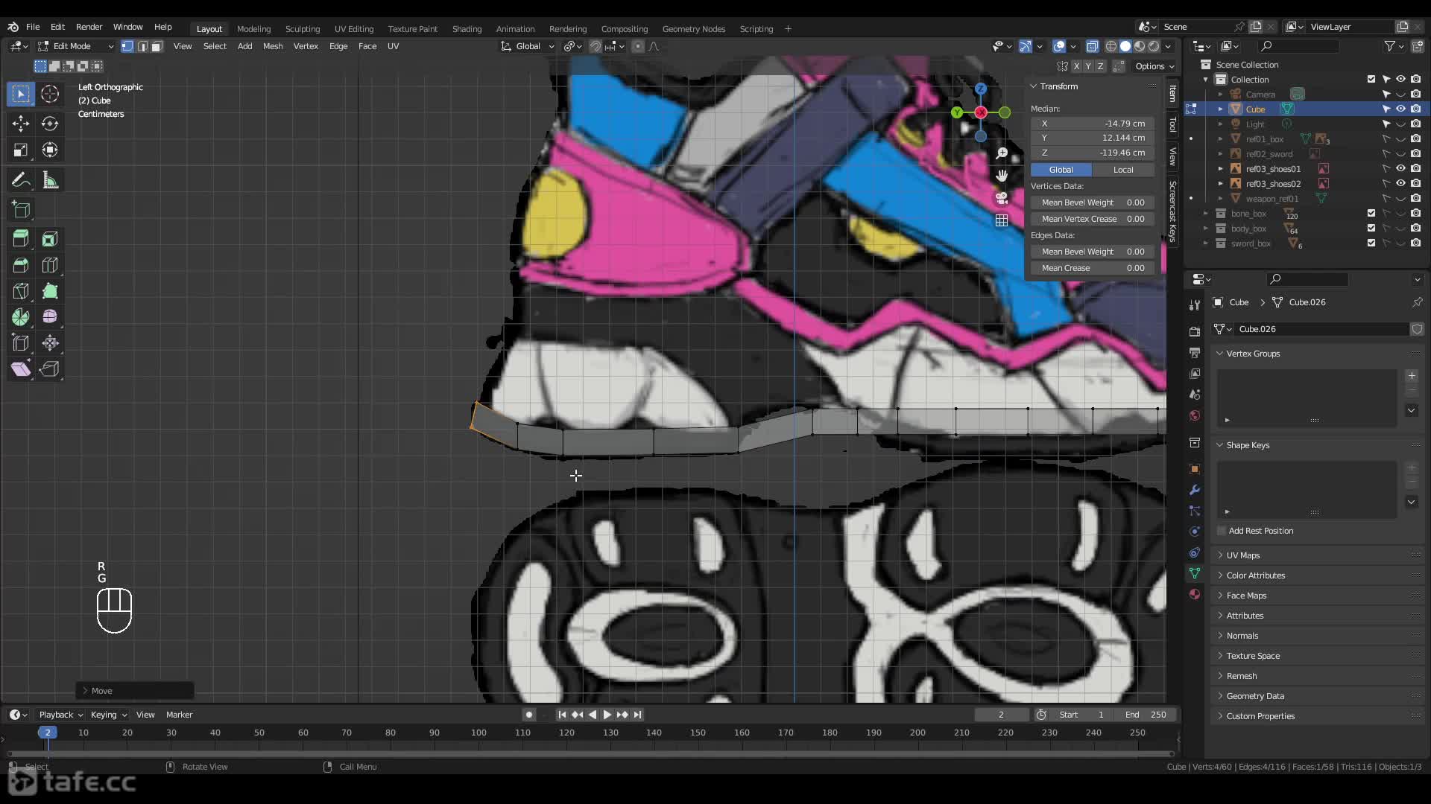Open Material properties tab icon
1431x804 pixels.
pos(1195,594)
